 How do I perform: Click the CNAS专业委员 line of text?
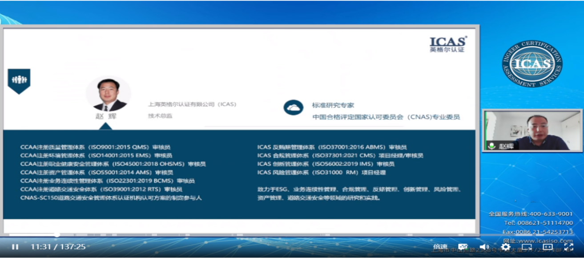pos(386,117)
